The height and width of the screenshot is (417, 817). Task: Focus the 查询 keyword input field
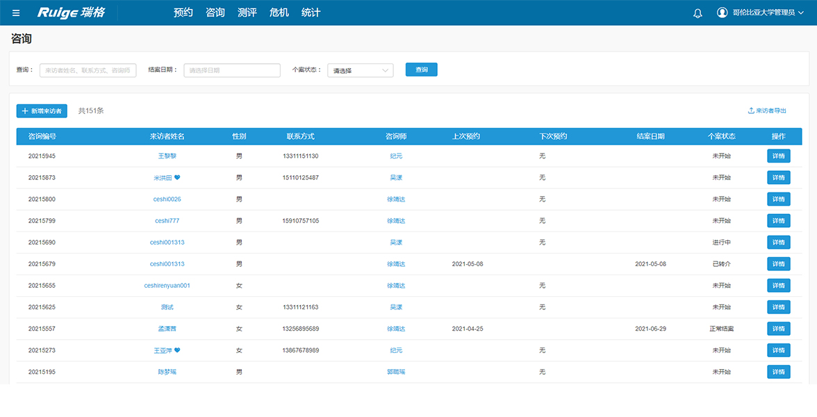point(88,70)
